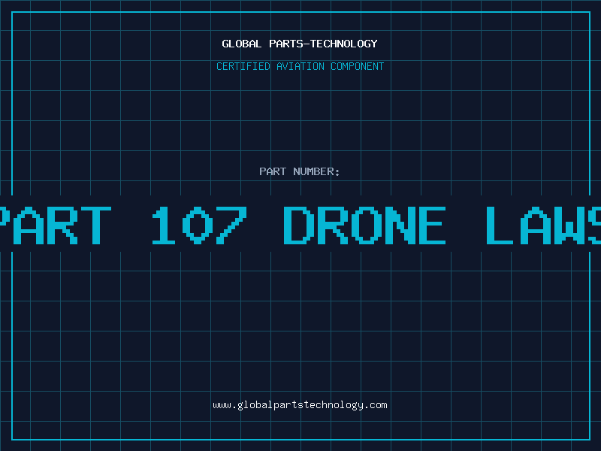601x451 pixels.
Task: Click the .com ending of the URL
Action: point(376,405)
